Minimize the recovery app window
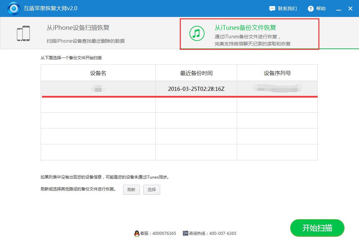Viewport: 359px width, 244px height. click(338, 9)
